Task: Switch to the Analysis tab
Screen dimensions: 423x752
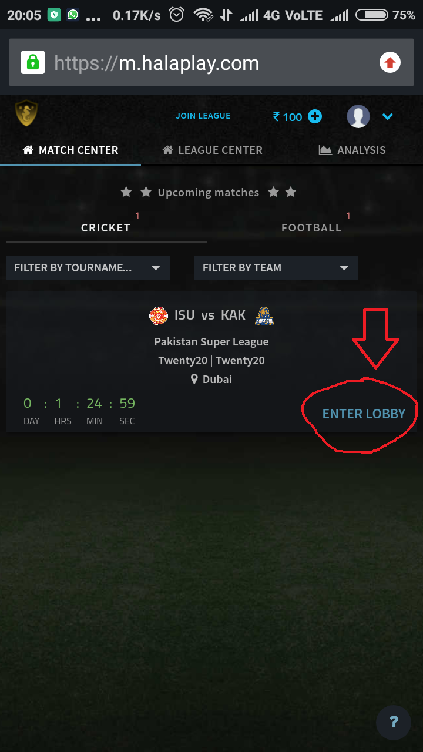Action: 352,150
